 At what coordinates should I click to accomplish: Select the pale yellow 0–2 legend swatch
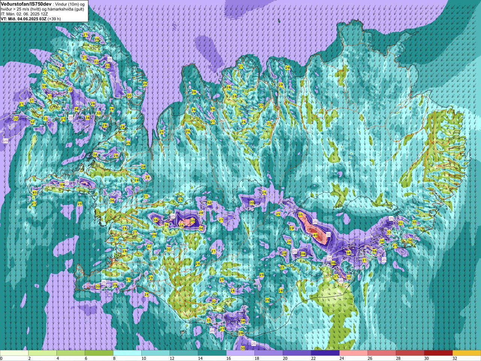(x=14, y=353)
